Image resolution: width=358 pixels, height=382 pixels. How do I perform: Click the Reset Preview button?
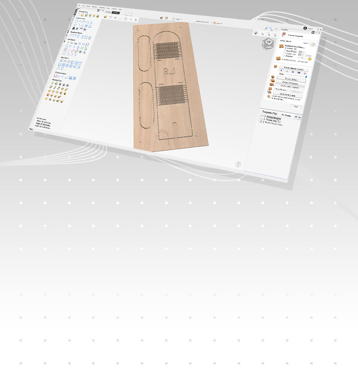281,90
